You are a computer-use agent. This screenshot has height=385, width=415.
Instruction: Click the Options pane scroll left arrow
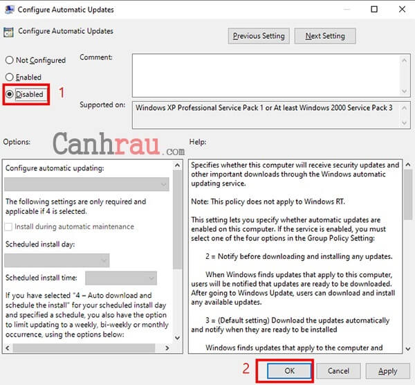pyautogui.click(x=8, y=348)
